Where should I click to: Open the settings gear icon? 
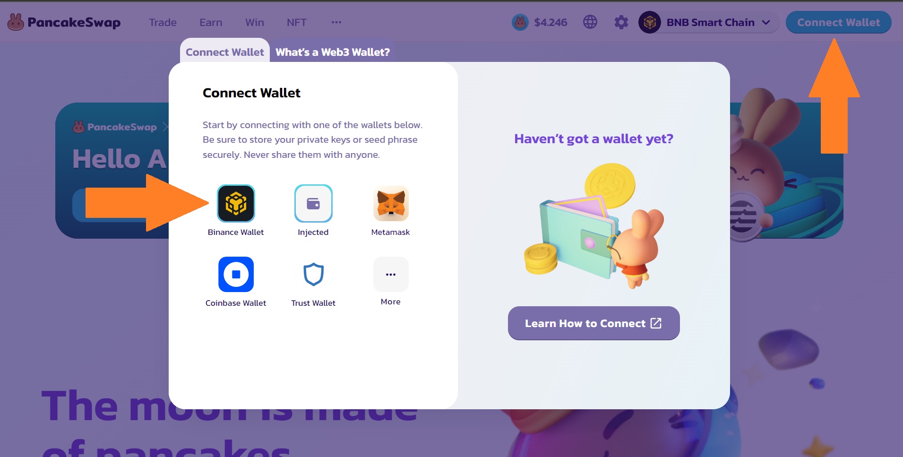(x=621, y=22)
